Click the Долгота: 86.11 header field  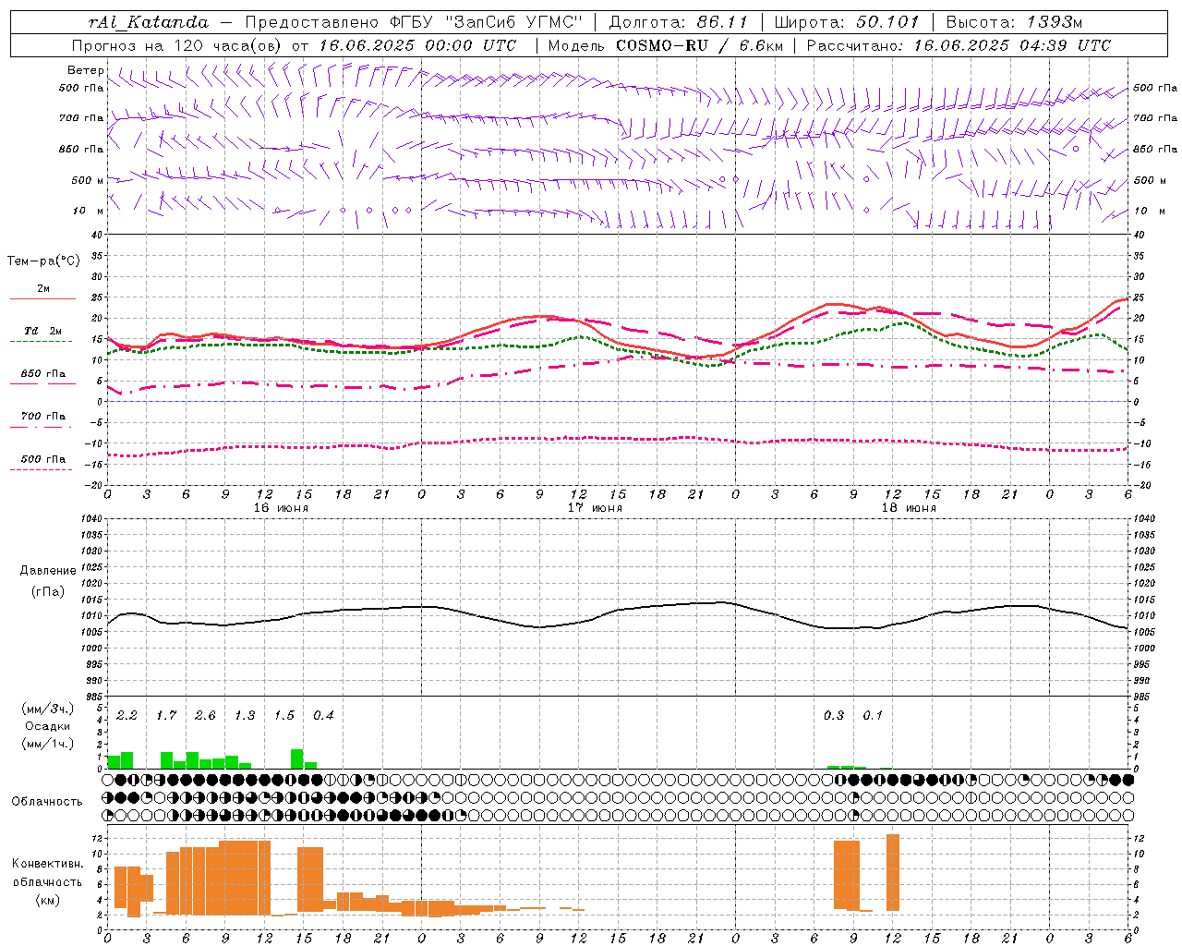[678, 22]
